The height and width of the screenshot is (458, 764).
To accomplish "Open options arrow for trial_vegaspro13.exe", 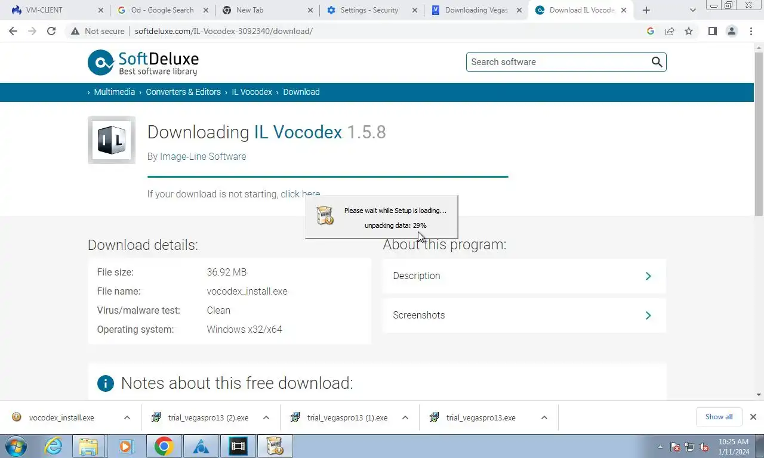I will [x=544, y=417].
